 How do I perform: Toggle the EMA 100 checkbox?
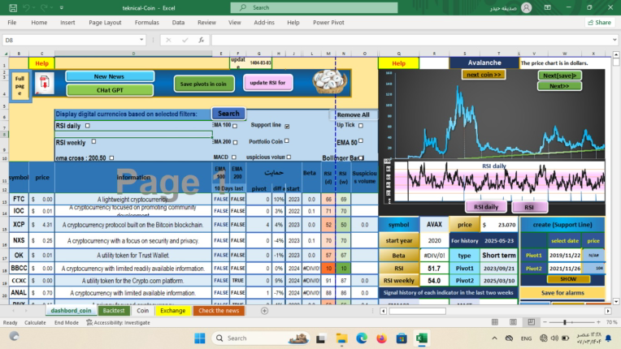tap(235, 126)
